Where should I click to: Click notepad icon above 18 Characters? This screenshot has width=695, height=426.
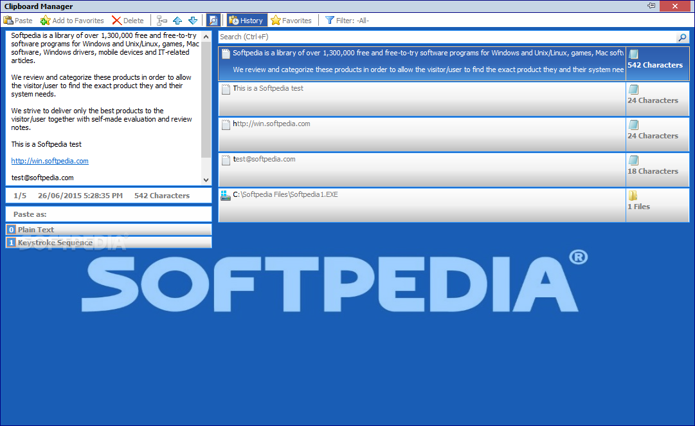click(x=634, y=160)
